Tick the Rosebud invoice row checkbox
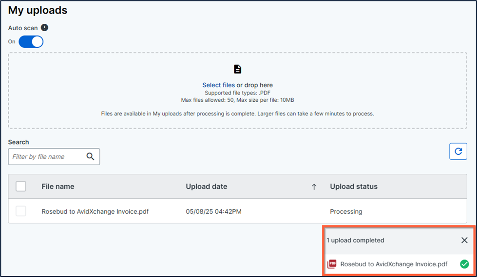The width and height of the screenshot is (477, 277). point(21,211)
